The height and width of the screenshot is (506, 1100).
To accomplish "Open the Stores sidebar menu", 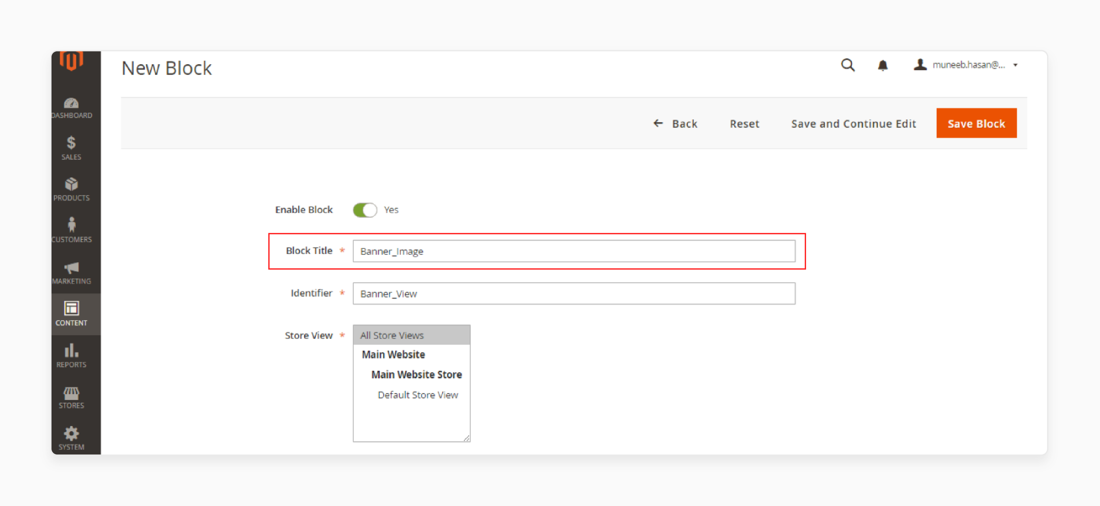I will [x=71, y=397].
